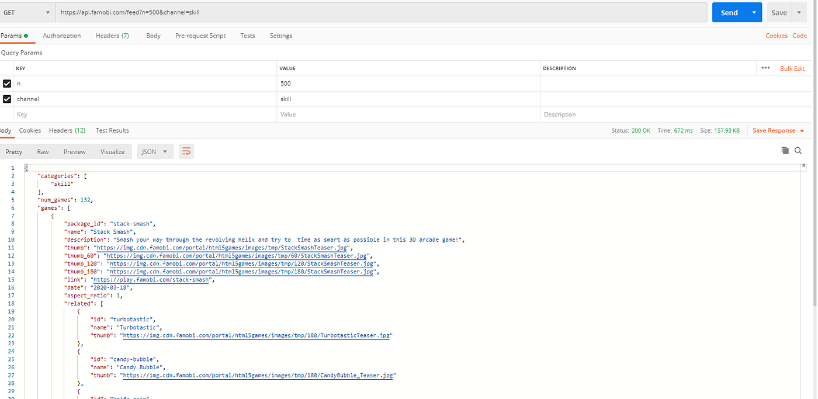The image size is (818, 399).
Task: Open the Code snippet link
Action: 799,36
